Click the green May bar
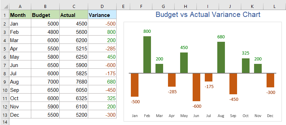Viewport: 286px width, 125px height. [184, 63]
